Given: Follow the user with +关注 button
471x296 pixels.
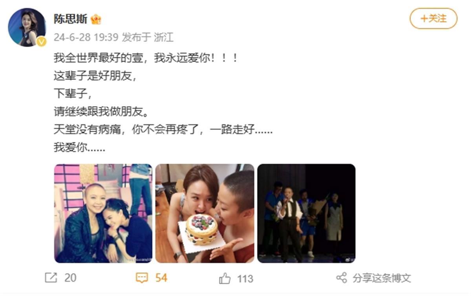Looking at the screenshot, I should coord(434,18).
